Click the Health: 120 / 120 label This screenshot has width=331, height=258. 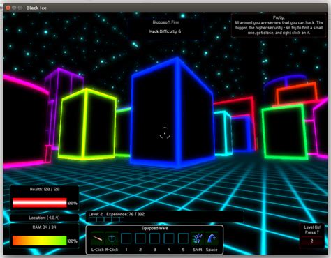pyautogui.click(x=45, y=189)
